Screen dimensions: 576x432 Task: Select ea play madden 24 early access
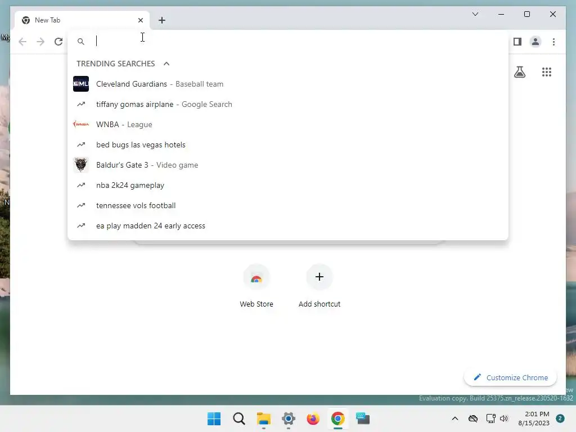coord(287,226)
